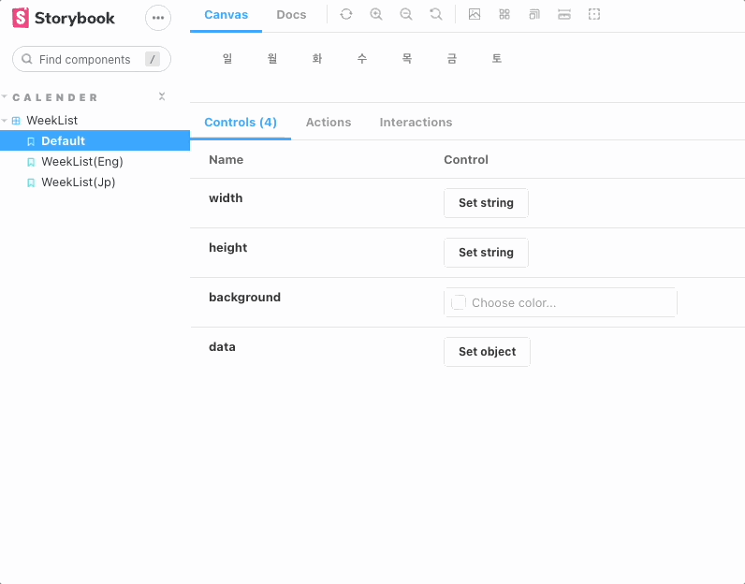Click Set string for height
Image resolution: width=745 pixels, height=584 pixels.
coord(486,253)
